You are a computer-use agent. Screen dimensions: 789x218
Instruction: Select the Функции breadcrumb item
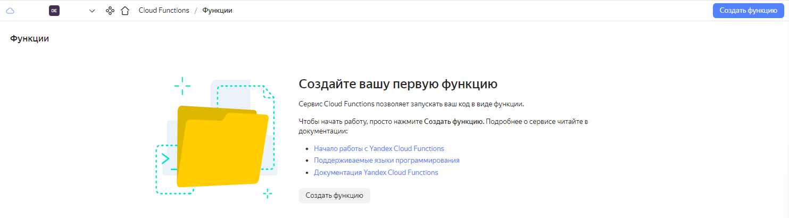click(217, 11)
